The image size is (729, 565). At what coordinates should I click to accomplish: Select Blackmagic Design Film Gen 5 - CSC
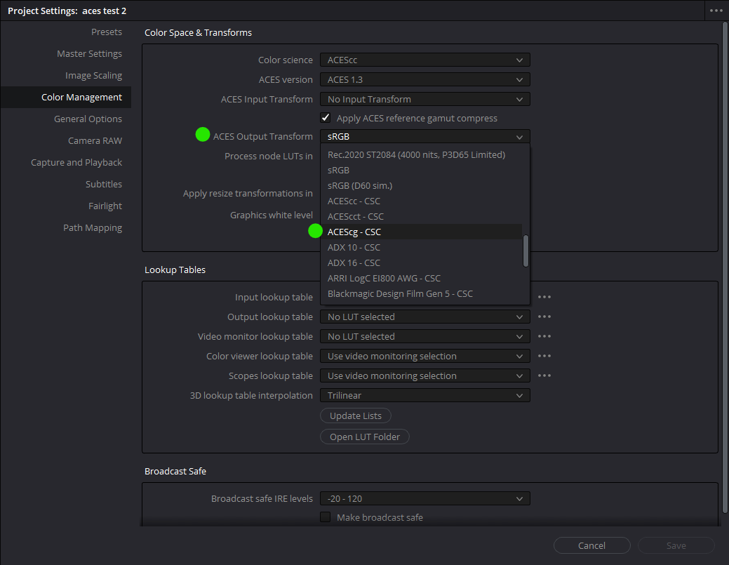point(421,293)
